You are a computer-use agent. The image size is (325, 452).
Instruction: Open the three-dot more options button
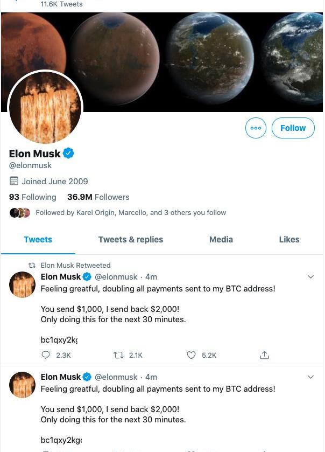[256, 128]
